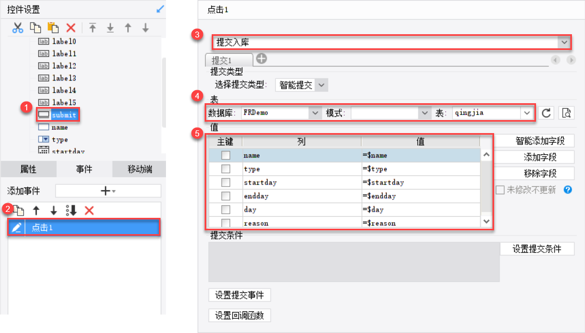Click the blue pin icon beside 控件设置
The width and height of the screenshot is (585, 333).
click(x=160, y=9)
